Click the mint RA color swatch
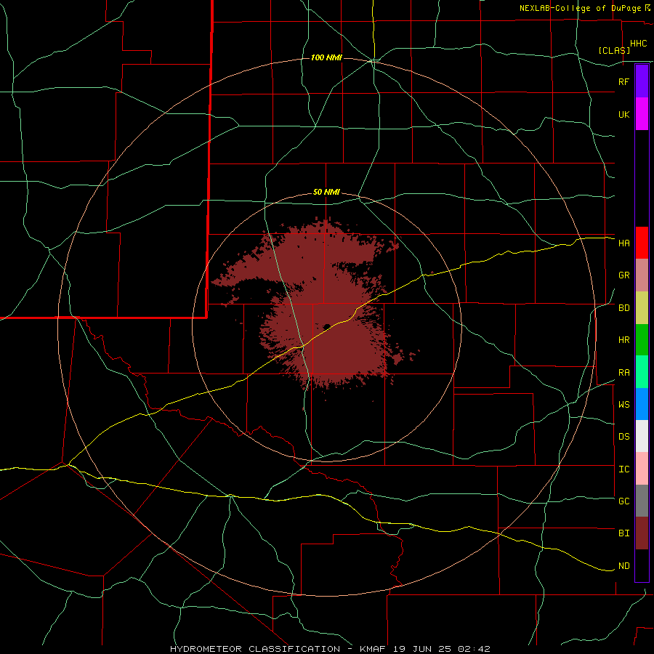This screenshot has width=654, height=654. coord(642,372)
